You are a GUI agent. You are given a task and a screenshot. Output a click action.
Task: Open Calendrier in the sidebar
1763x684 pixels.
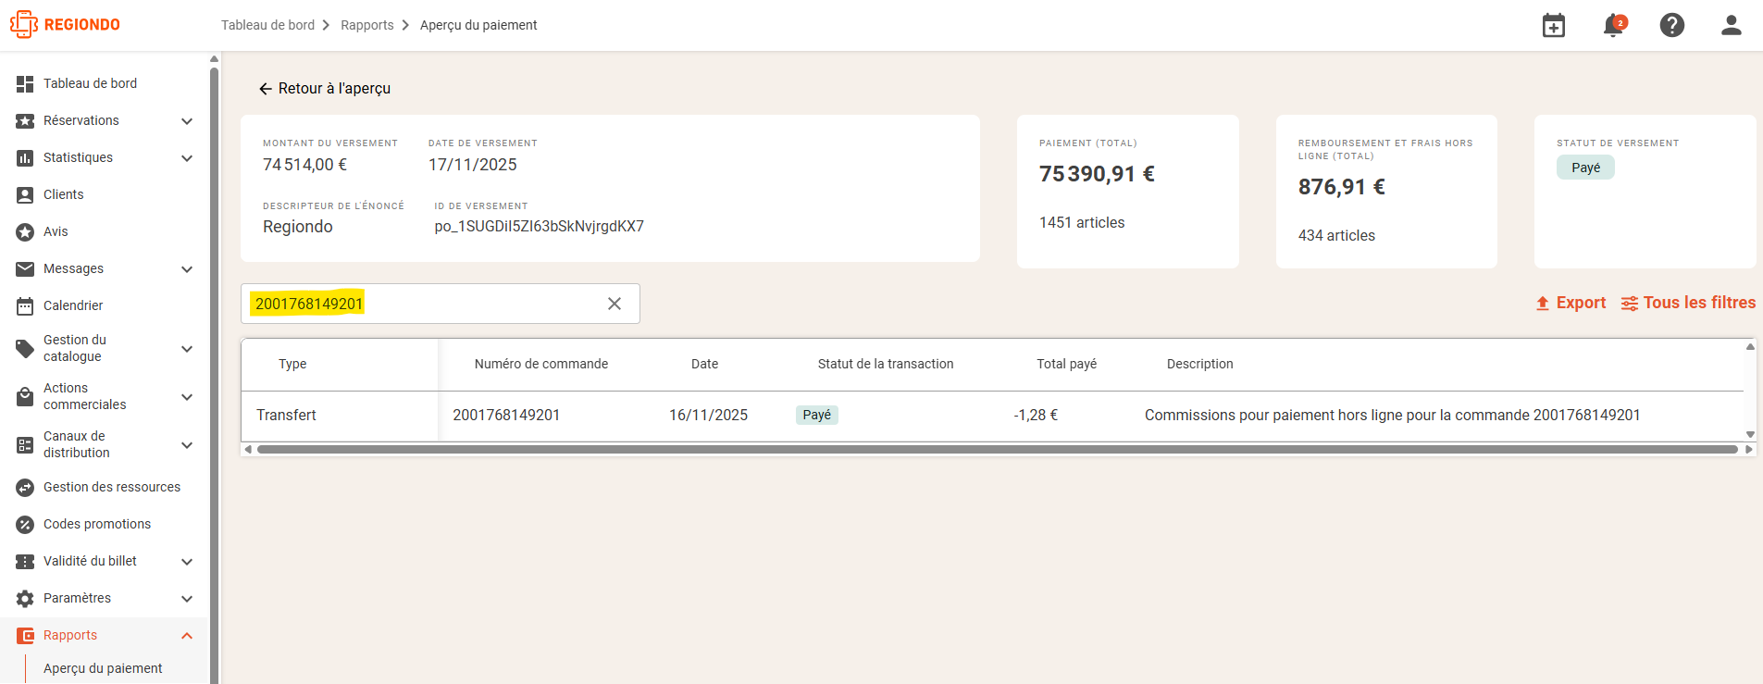click(73, 305)
